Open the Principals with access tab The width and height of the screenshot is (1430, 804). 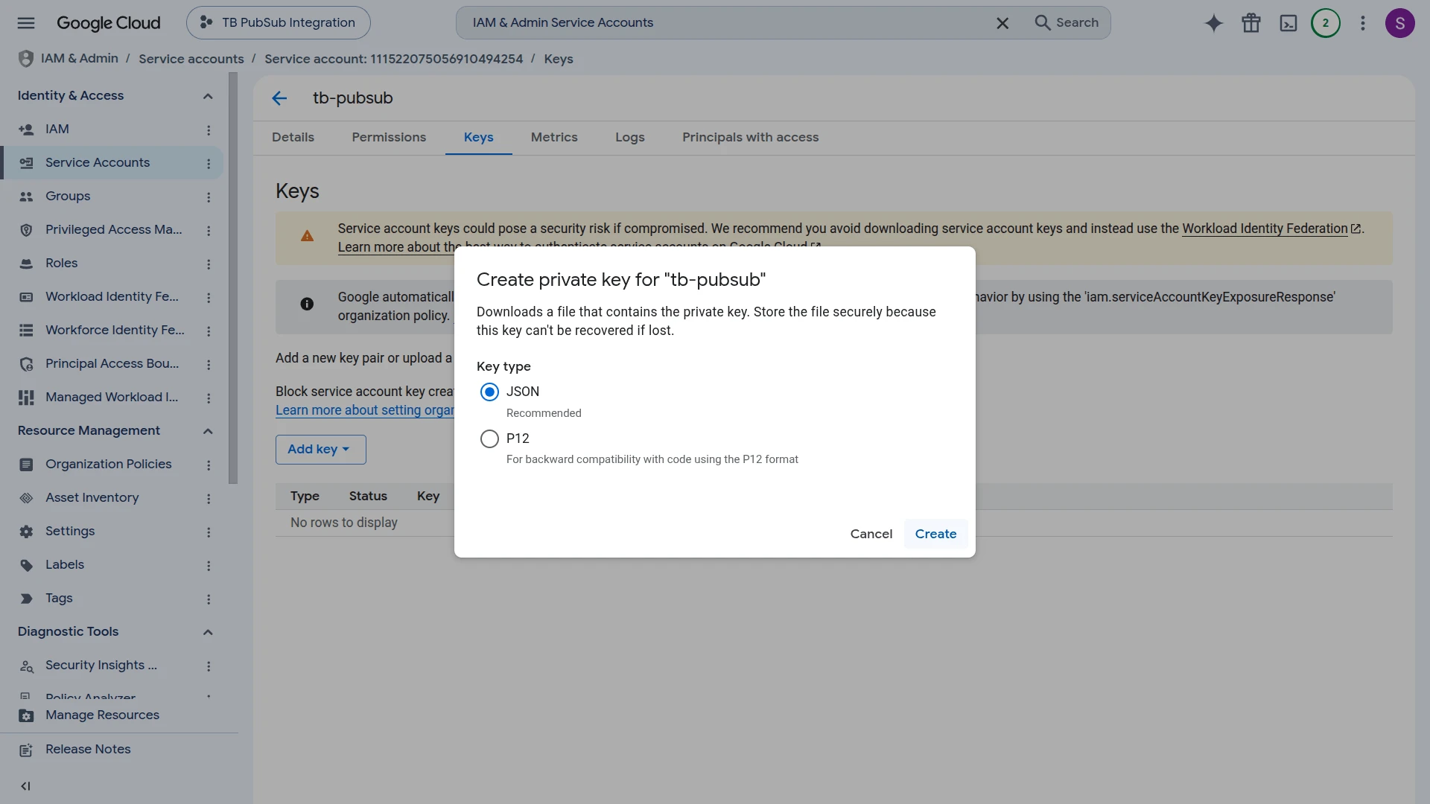coord(750,138)
